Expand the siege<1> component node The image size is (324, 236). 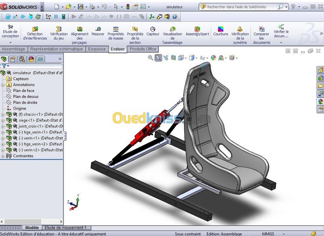pos(3,120)
